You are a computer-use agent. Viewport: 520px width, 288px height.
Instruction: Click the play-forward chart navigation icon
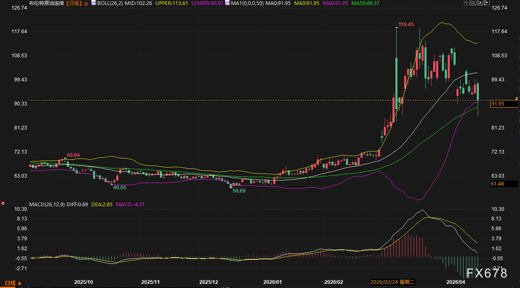481,3
